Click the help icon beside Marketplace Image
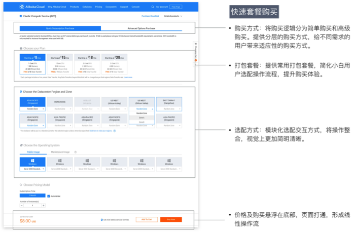Screen dimensions: 354x232 click(76, 152)
